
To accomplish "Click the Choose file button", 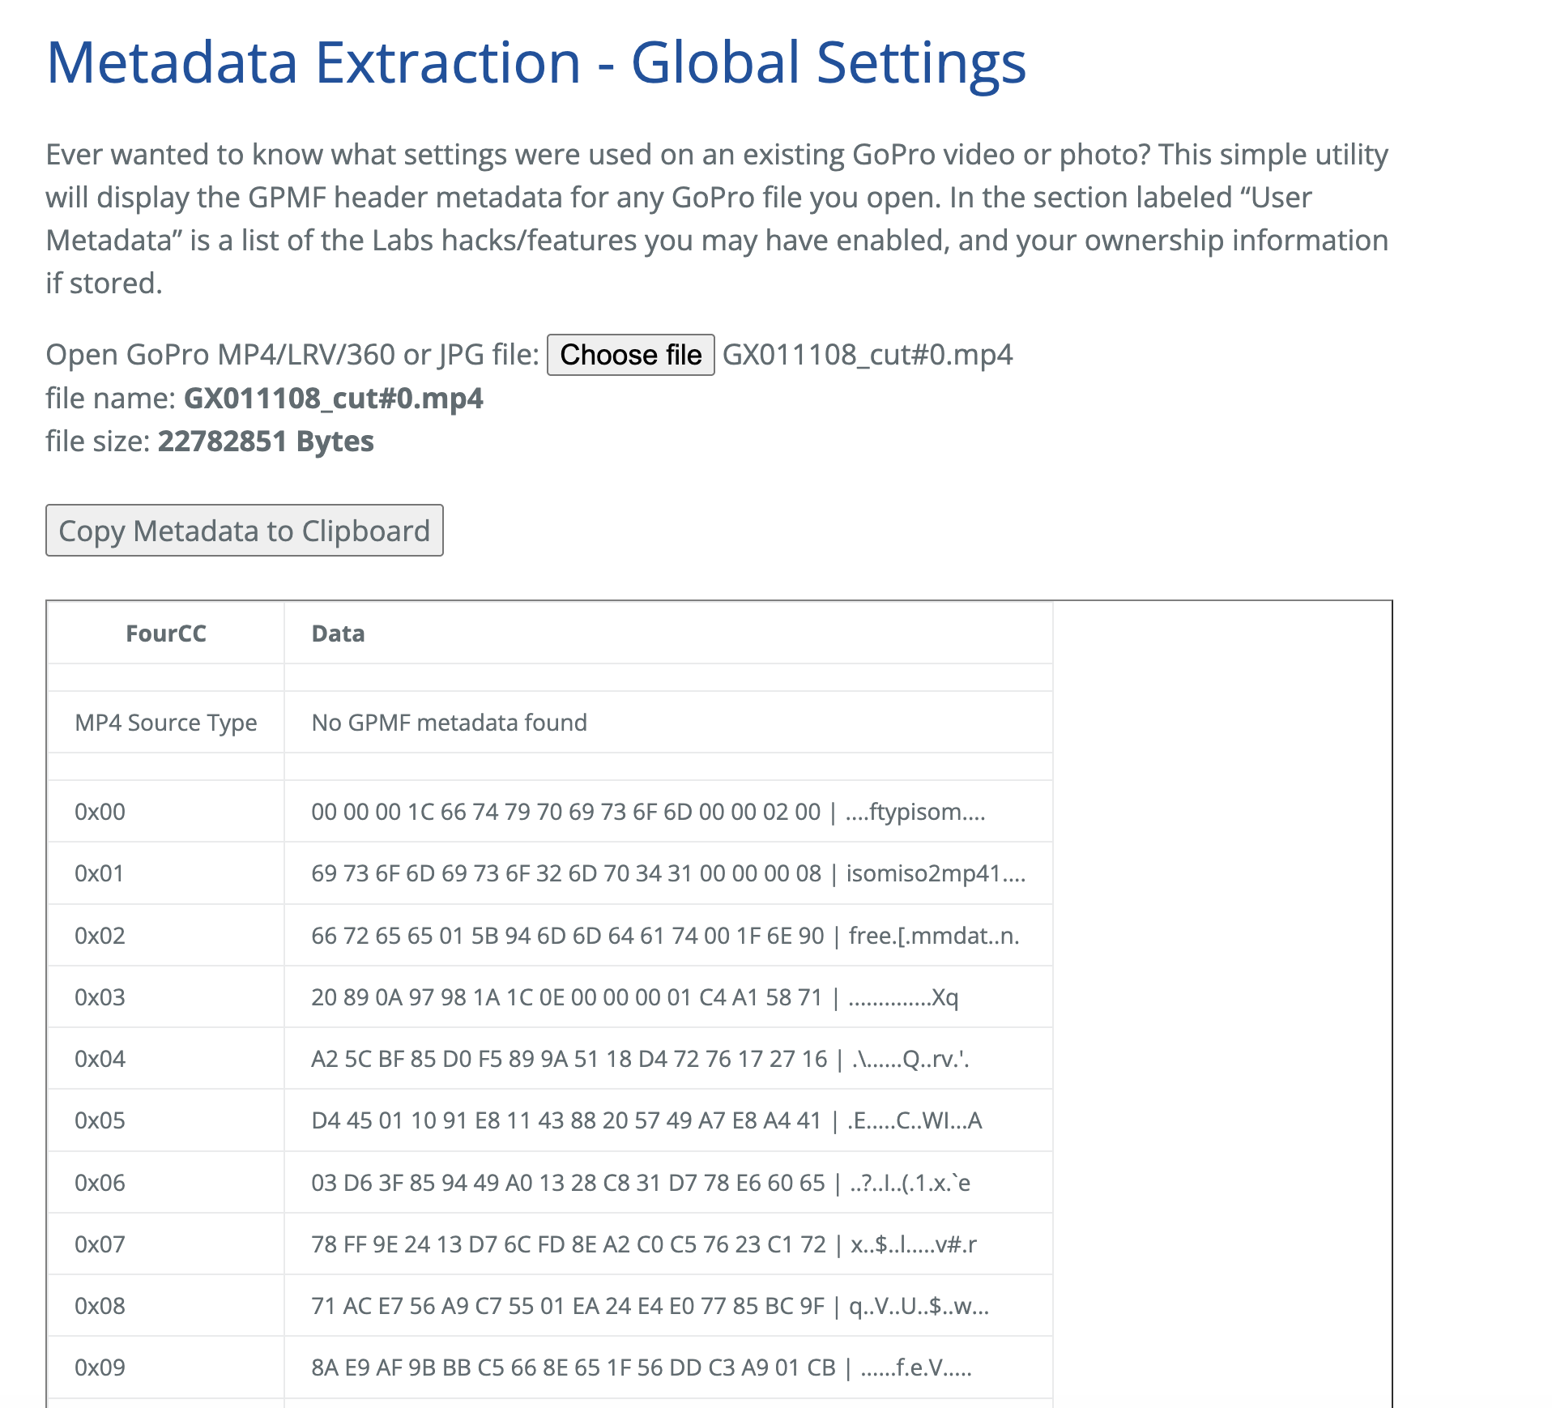I will click(630, 355).
